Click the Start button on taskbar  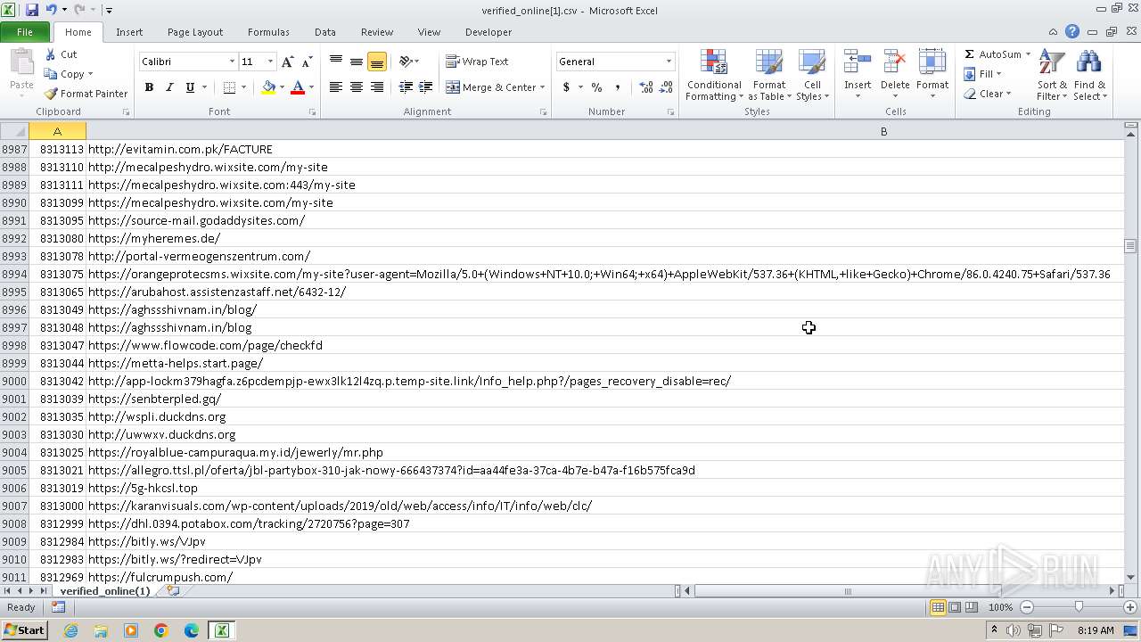tap(24, 630)
